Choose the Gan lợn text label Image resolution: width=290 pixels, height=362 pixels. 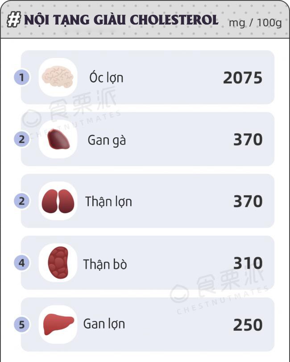point(104,325)
